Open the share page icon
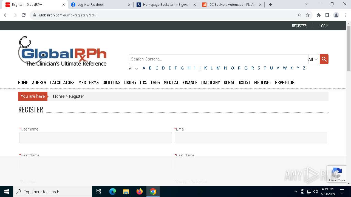Screen dimensions: 351x197 point(299,15)
